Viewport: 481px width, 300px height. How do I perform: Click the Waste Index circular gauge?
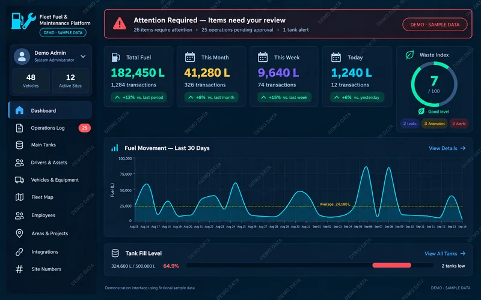(x=434, y=84)
